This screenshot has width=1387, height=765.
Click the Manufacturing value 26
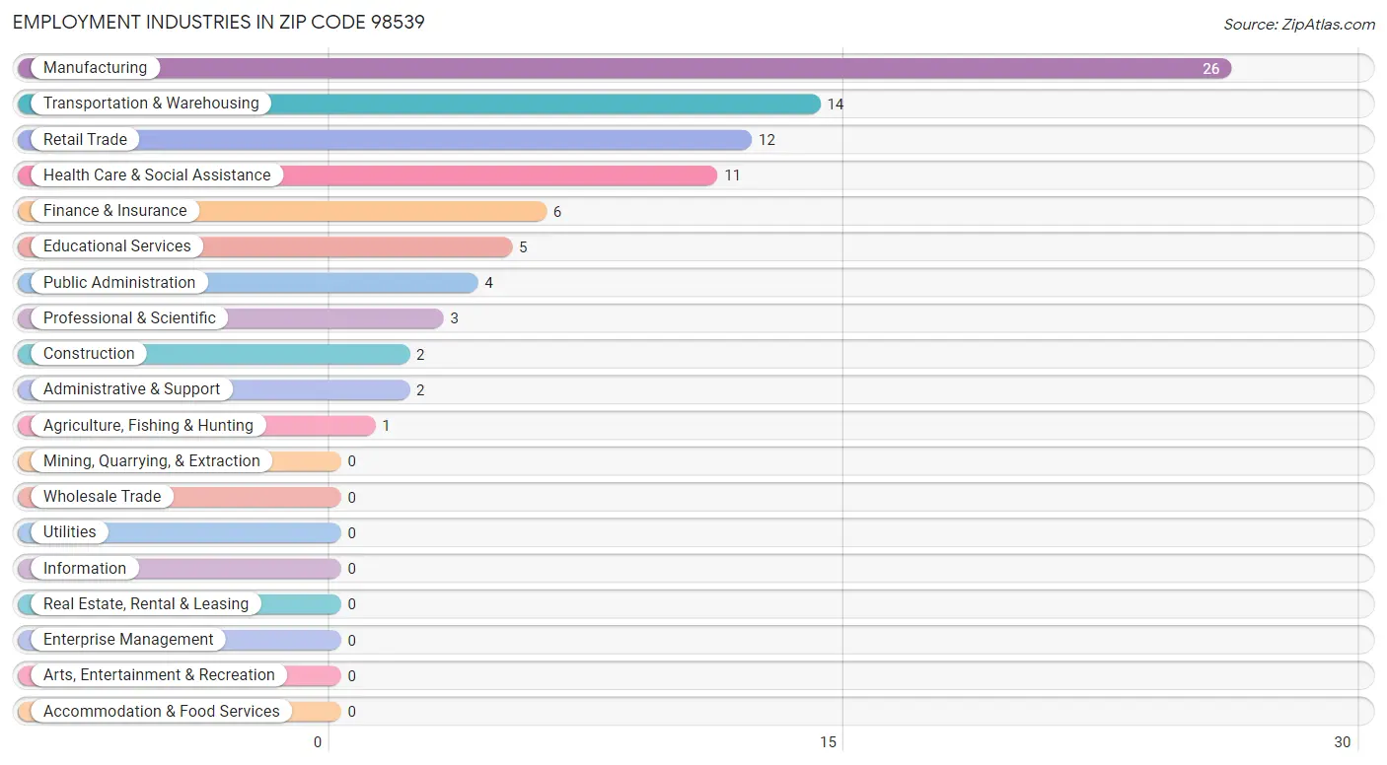coord(1210,69)
